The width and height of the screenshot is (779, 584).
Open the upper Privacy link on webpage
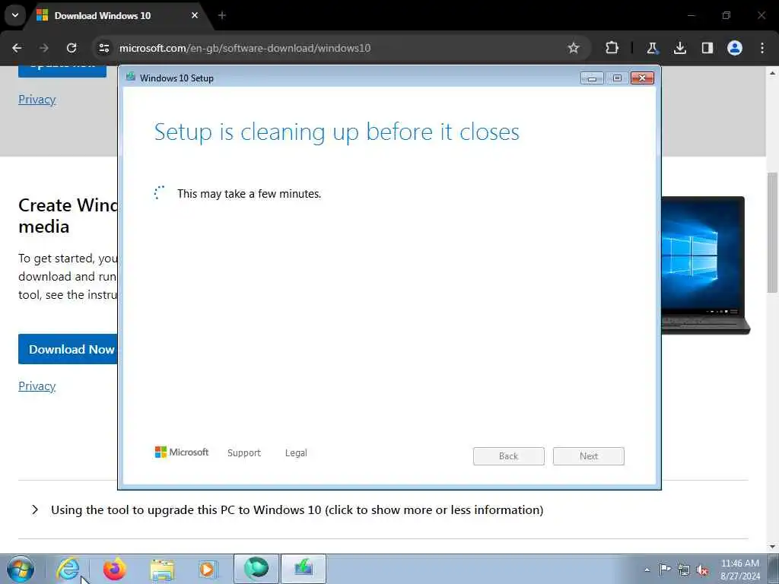[x=37, y=100]
